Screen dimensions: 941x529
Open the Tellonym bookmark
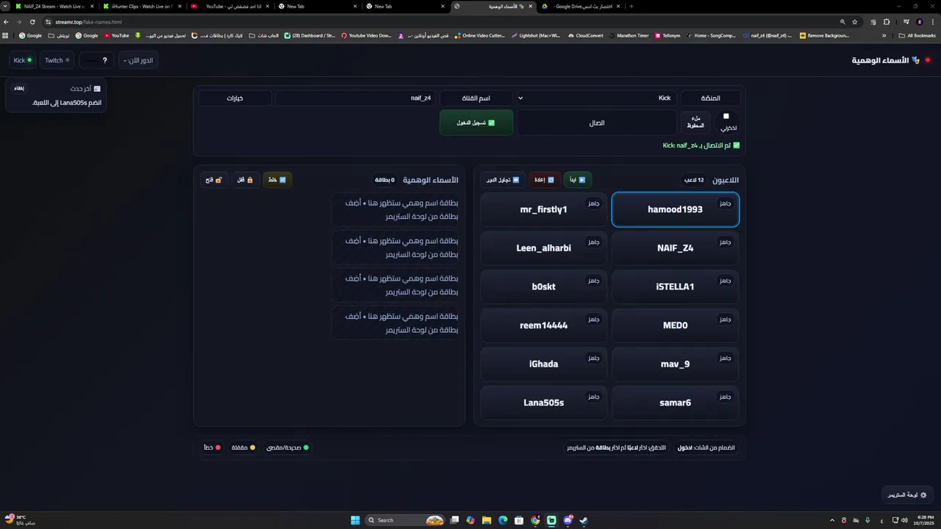click(x=668, y=35)
